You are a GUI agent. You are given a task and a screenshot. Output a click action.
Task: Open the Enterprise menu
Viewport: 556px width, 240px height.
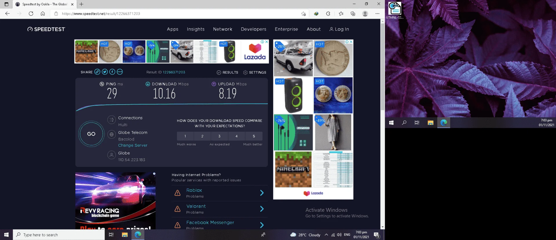click(286, 29)
